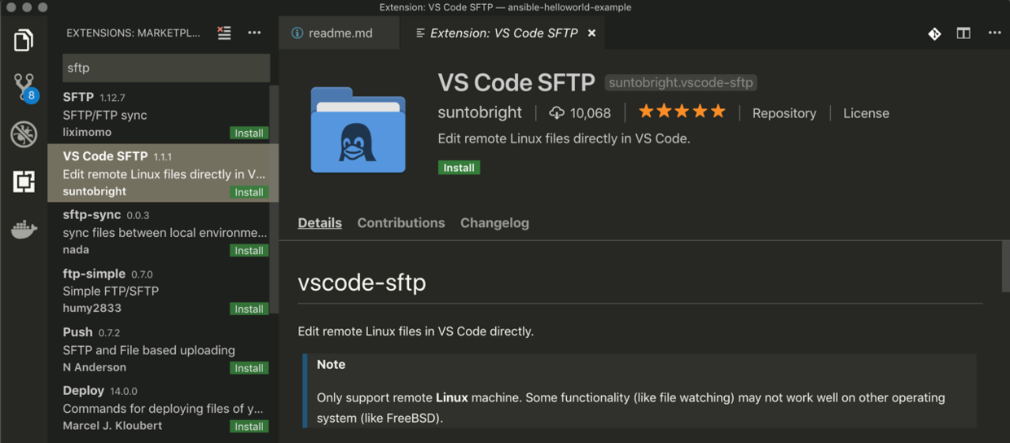1010x443 pixels.
Task: Open the Explorer view in activity bar
Action: click(24, 40)
